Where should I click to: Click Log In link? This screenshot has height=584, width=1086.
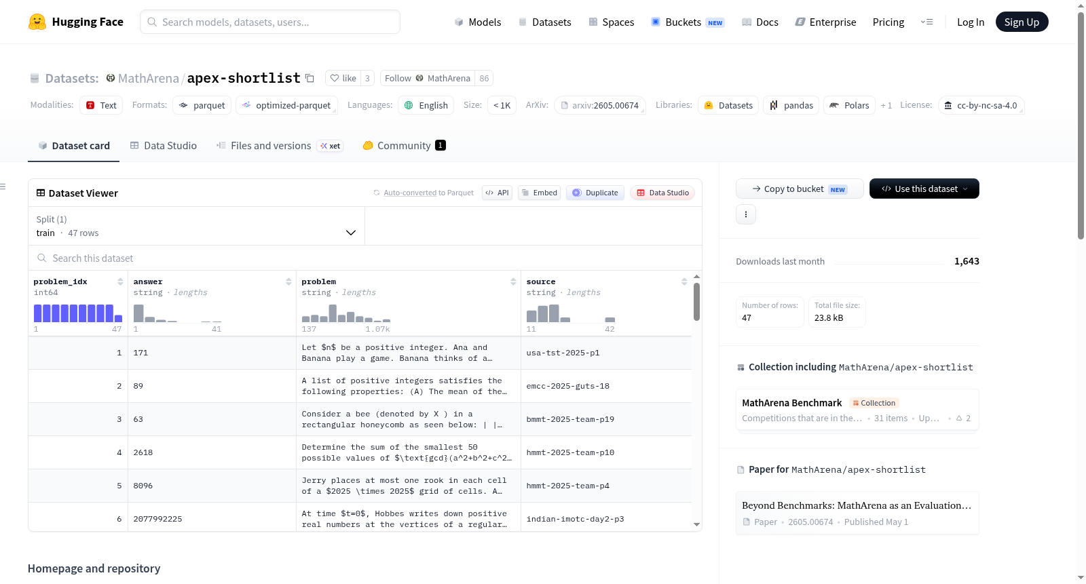(971, 22)
